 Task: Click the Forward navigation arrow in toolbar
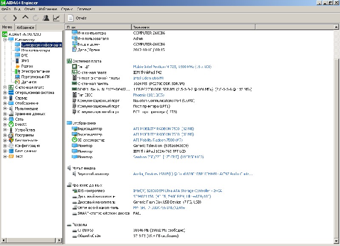pos(15,18)
